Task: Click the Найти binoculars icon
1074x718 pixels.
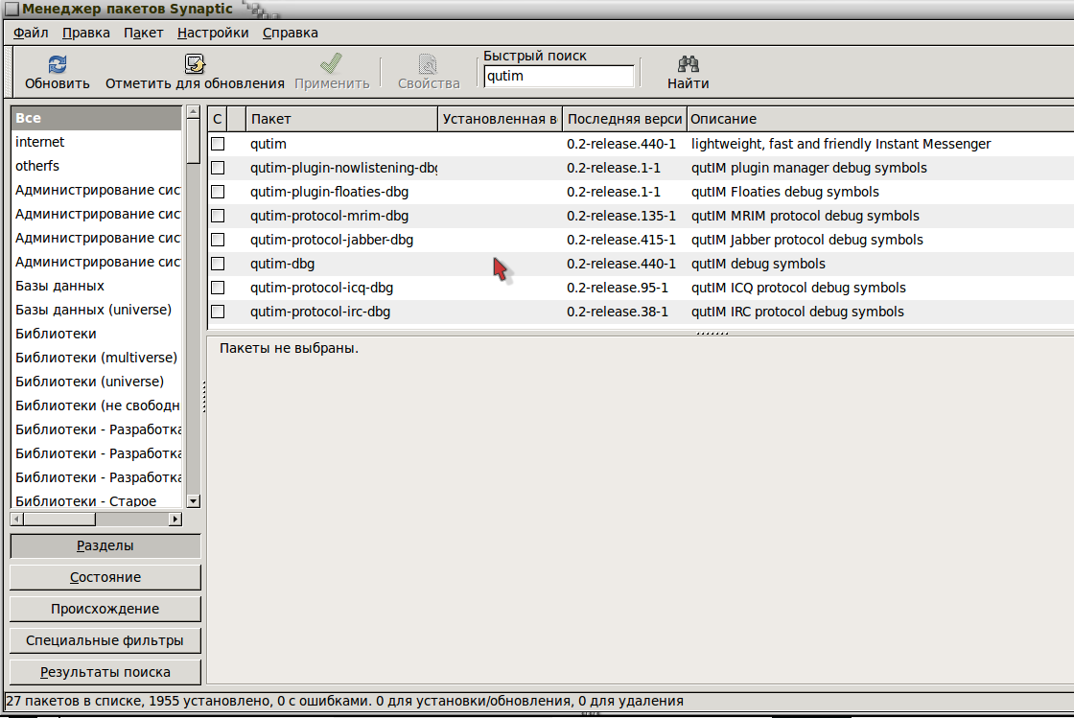Action: [688, 64]
